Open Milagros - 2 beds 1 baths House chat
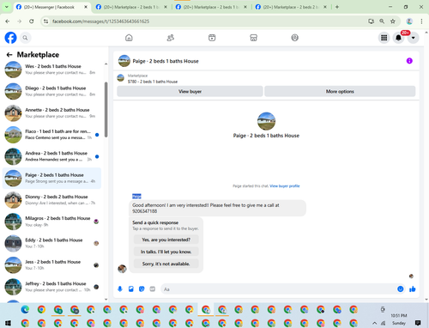The height and width of the screenshot is (328, 429). [x=51, y=222]
